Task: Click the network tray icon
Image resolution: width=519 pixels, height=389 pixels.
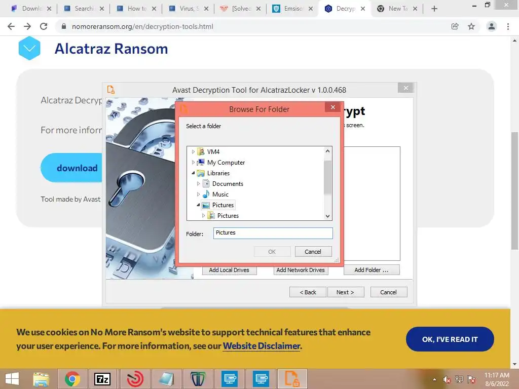Action: (x=459, y=379)
